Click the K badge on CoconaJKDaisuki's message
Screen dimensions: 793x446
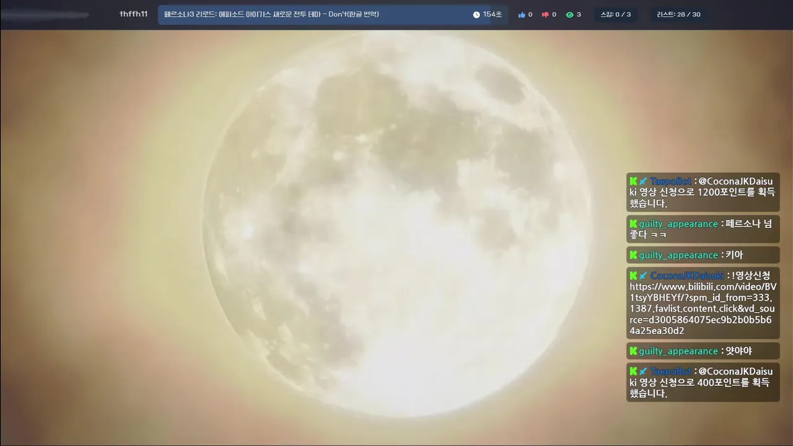click(x=634, y=275)
